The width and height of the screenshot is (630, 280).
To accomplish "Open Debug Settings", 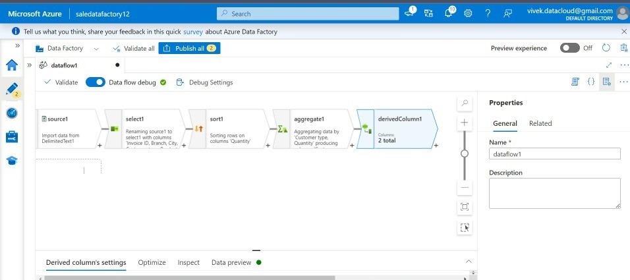I will coord(205,82).
